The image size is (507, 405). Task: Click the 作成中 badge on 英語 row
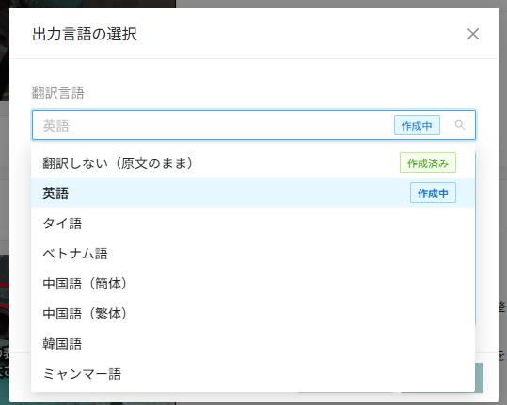click(433, 193)
